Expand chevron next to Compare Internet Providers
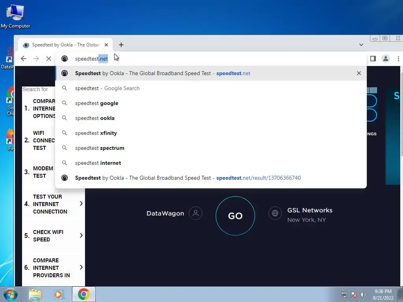The image size is (403, 302). [x=81, y=267]
